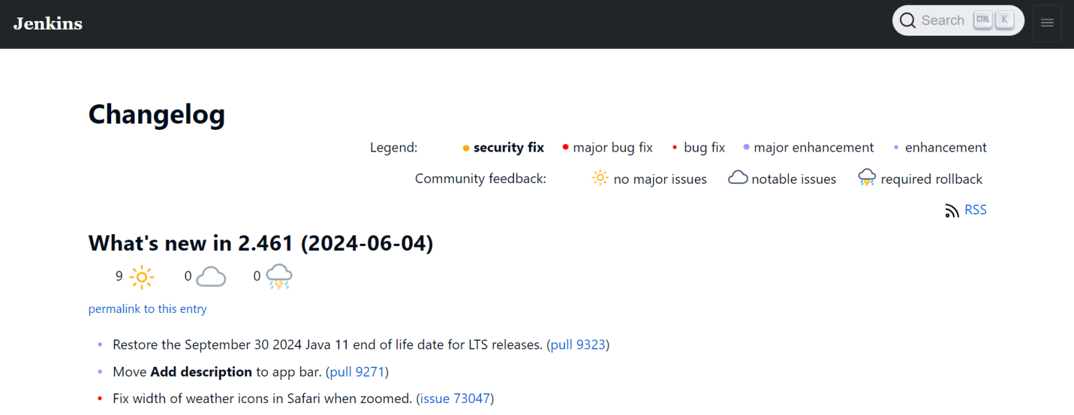Click the 'What's new in 2.461' heading

point(260,243)
